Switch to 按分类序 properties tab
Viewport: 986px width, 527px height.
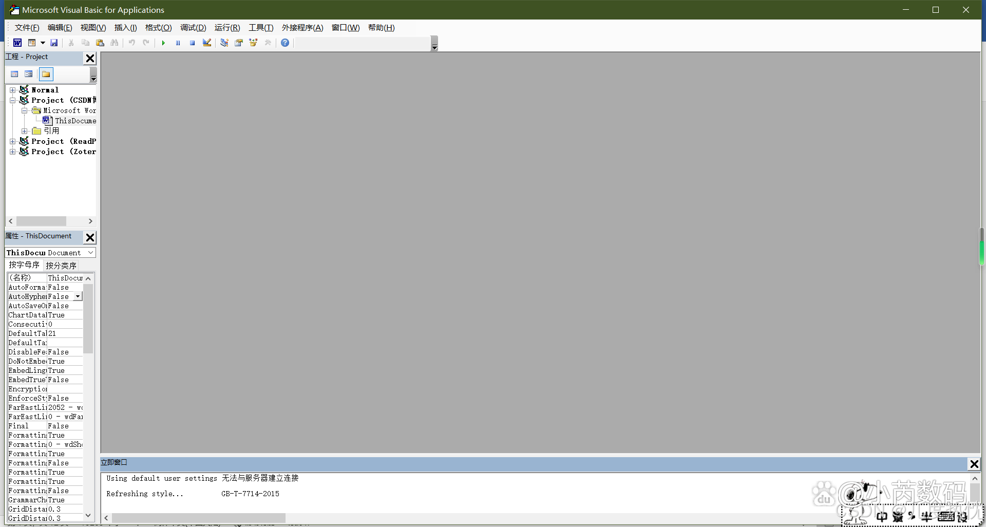[x=61, y=266]
